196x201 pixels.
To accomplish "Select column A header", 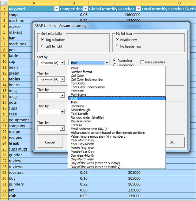I will coord(34,3).
